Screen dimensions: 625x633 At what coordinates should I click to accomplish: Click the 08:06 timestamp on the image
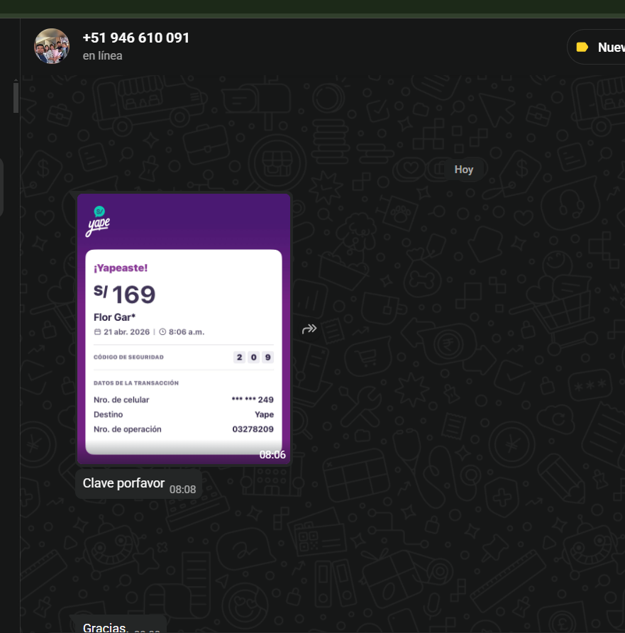click(x=272, y=455)
